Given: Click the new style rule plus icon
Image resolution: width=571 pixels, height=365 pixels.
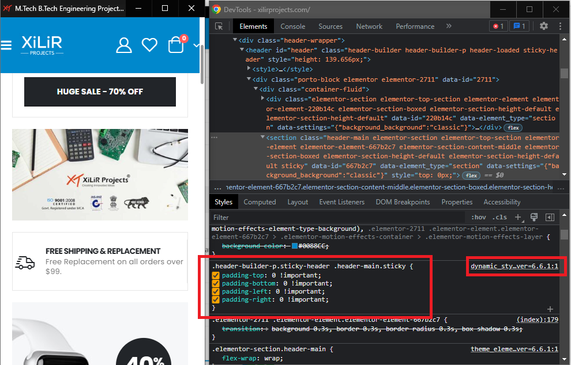Looking at the screenshot, I should click(518, 217).
